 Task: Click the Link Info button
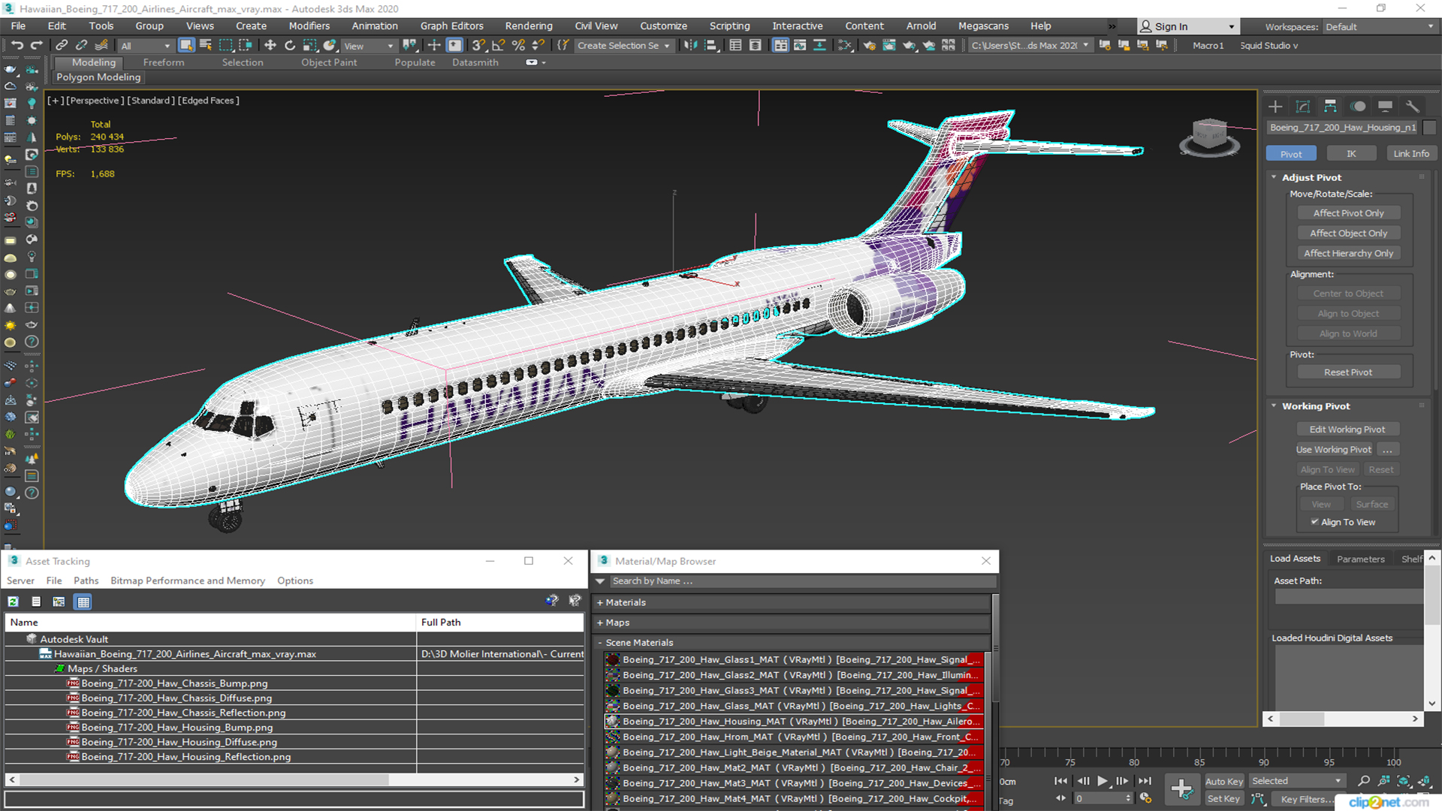point(1411,154)
